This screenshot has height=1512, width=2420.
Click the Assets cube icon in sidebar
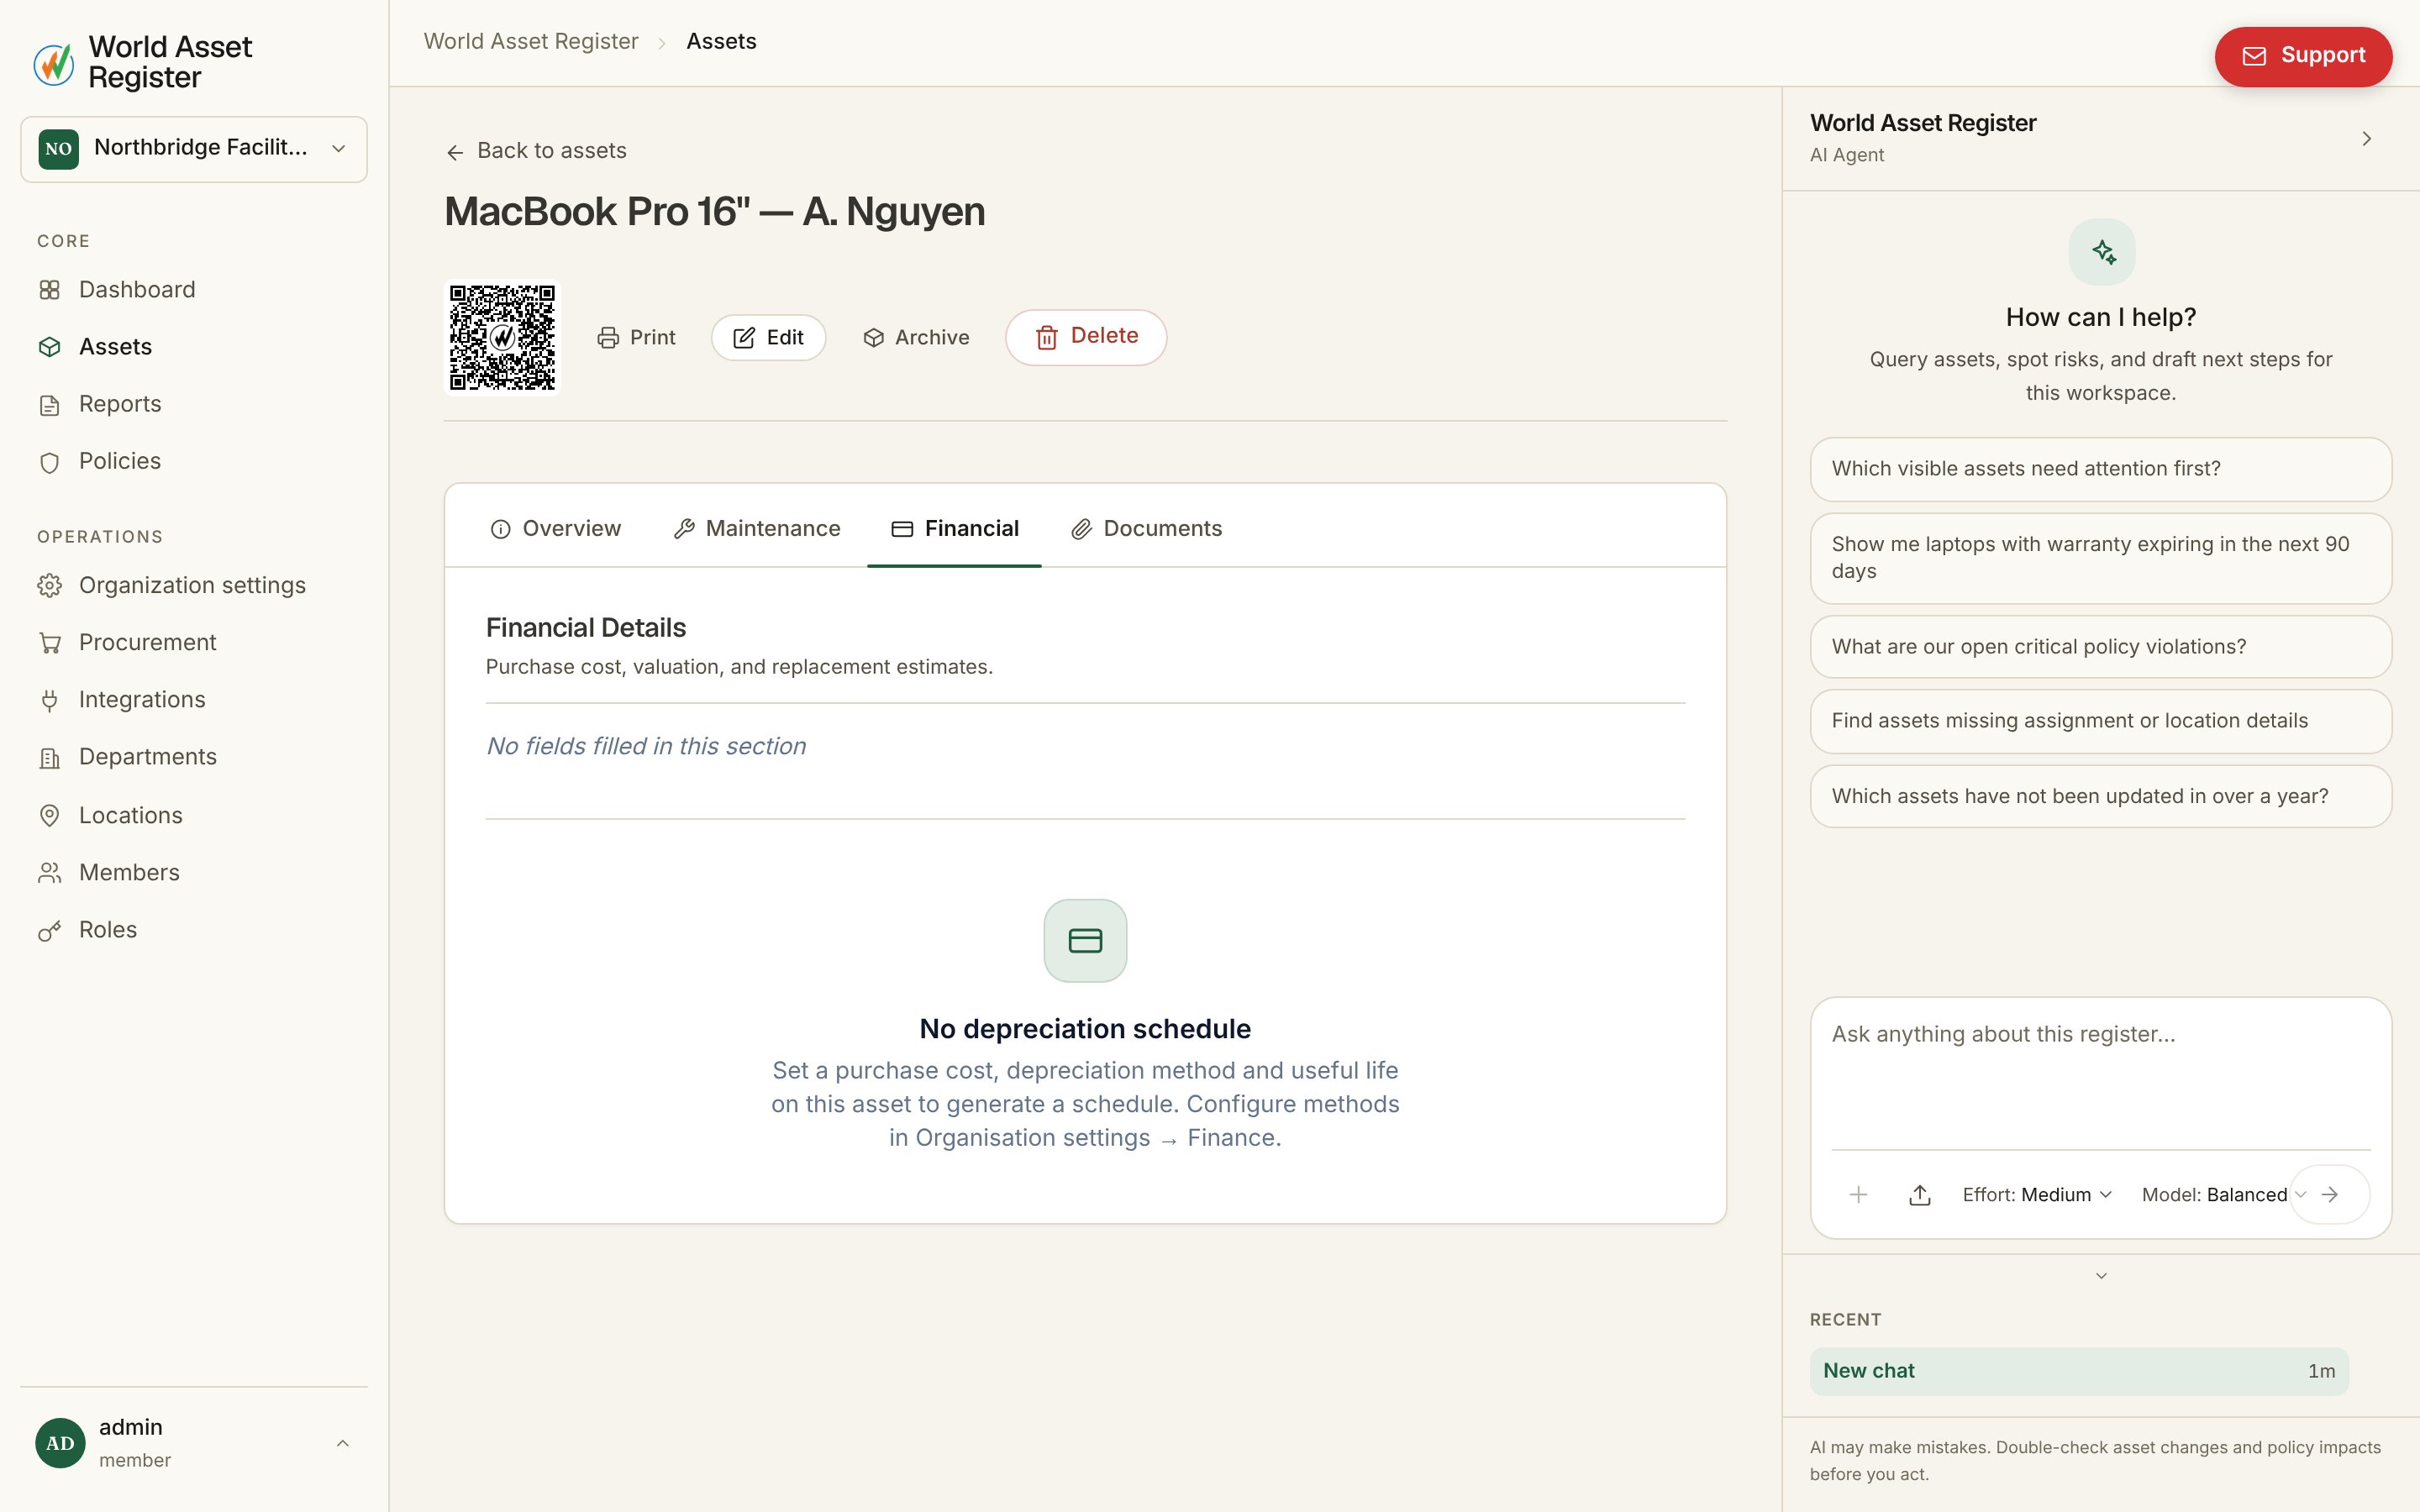coord(49,347)
